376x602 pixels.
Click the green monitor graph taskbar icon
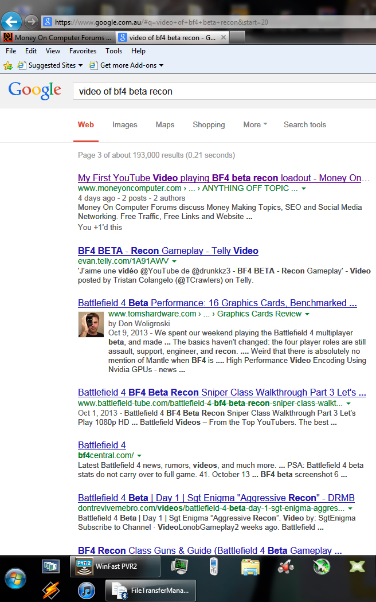[x=179, y=566]
